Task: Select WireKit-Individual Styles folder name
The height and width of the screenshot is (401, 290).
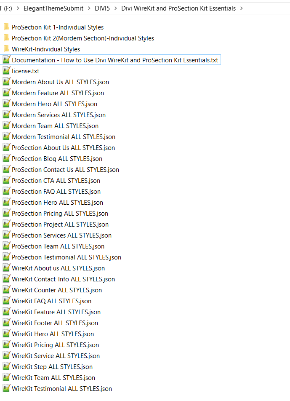Action: (46, 49)
